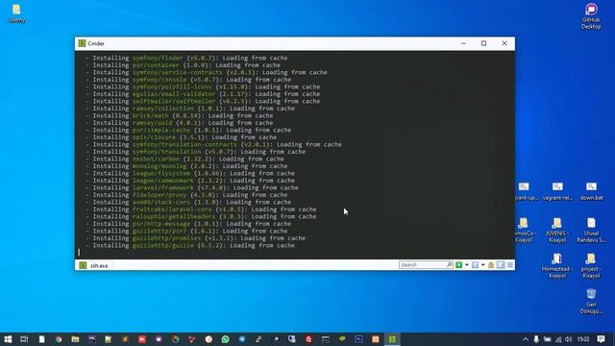Click the active Cmder taskbar icon

[x=392, y=339]
